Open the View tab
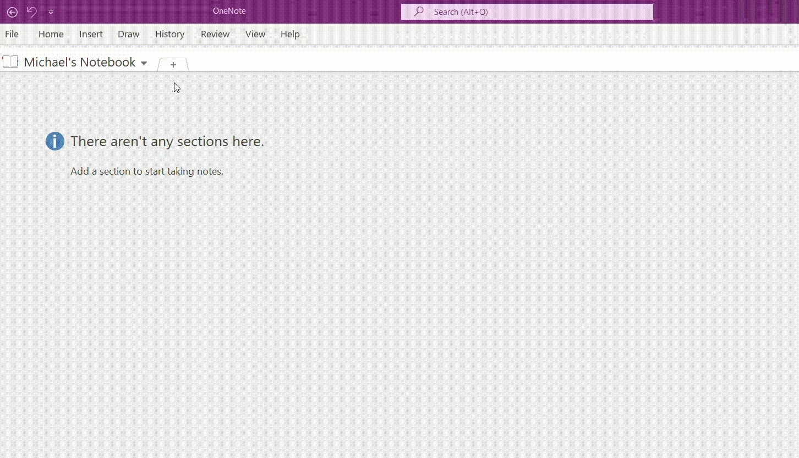Screen dimensions: 799x458 point(255,34)
